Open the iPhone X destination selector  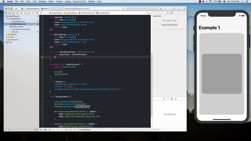[x=45, y=9]
